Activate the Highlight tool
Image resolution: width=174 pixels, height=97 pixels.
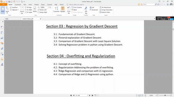pos(63,9)
